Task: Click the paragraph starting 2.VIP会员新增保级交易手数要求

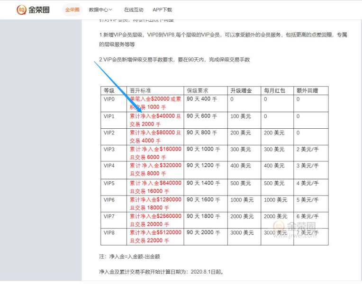Action: pos(174,60)
